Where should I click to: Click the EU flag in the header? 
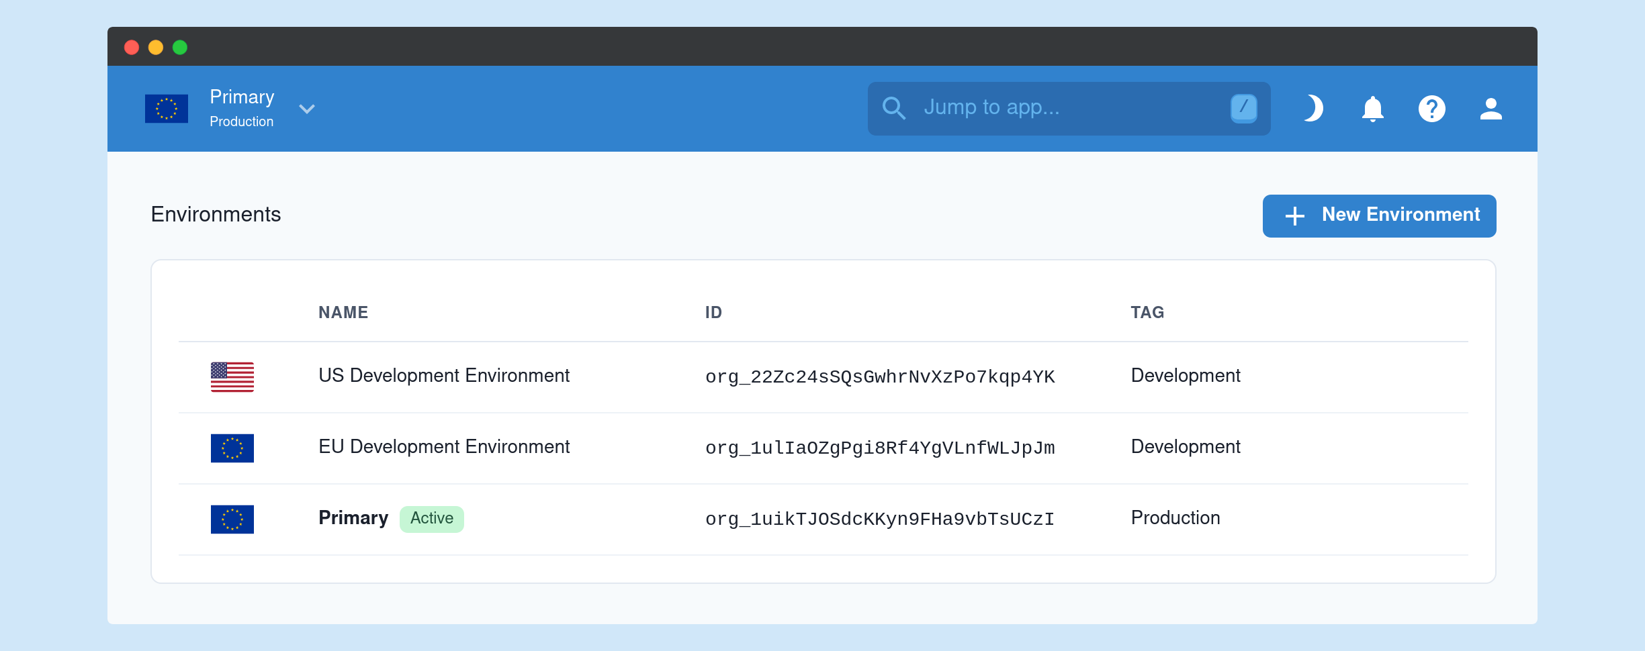pyautogui.click(x=167, y=109)
